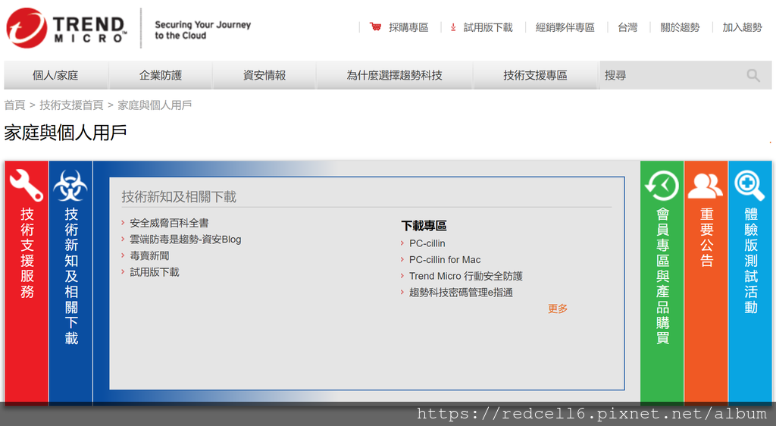Click the red download arrow icon

[453, 27]
